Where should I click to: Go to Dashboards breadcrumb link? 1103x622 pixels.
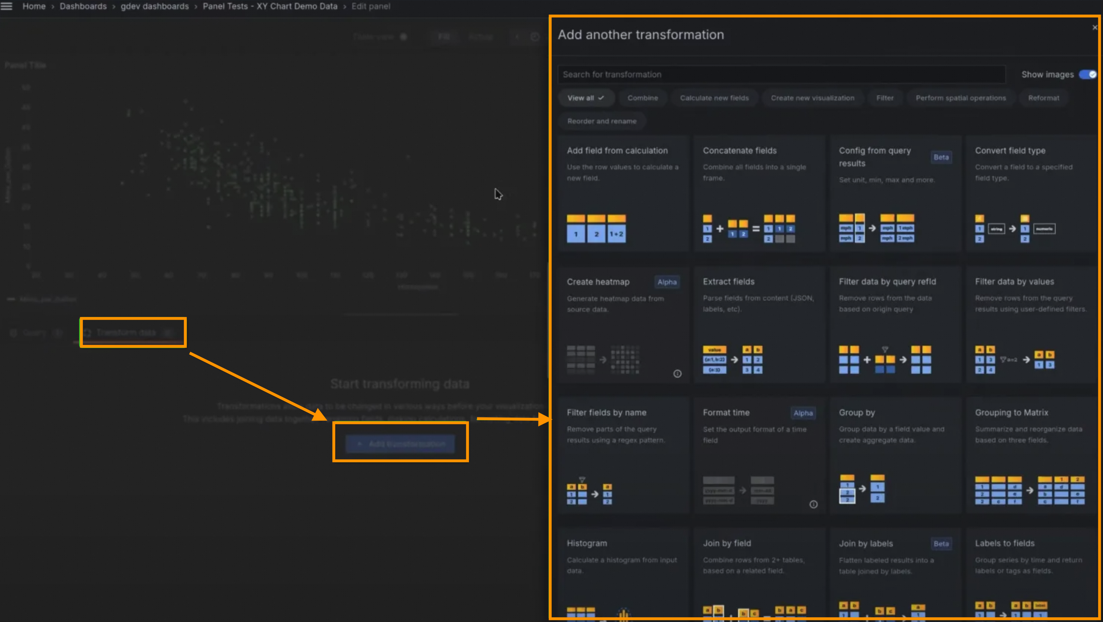(x=83, y=6)
